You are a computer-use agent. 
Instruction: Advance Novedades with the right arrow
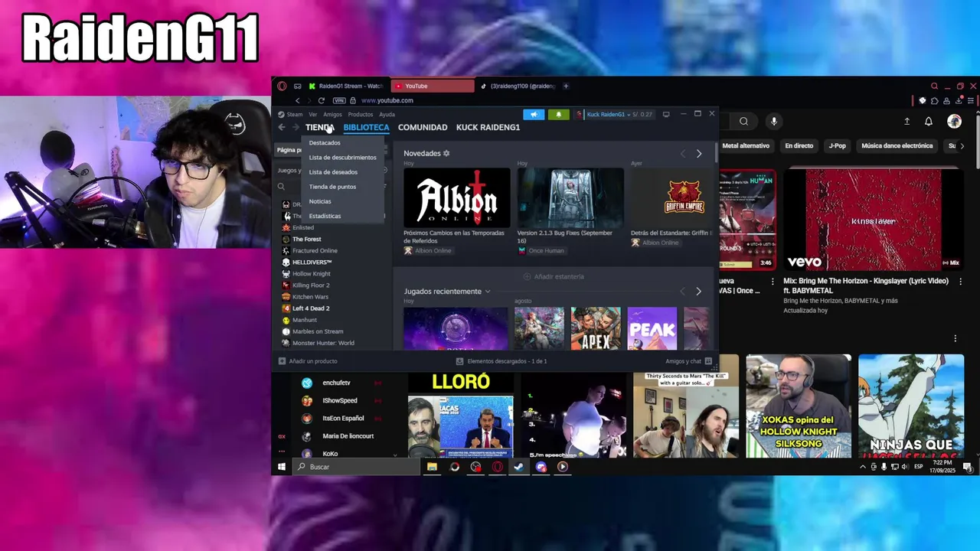[x=698, y=154]
